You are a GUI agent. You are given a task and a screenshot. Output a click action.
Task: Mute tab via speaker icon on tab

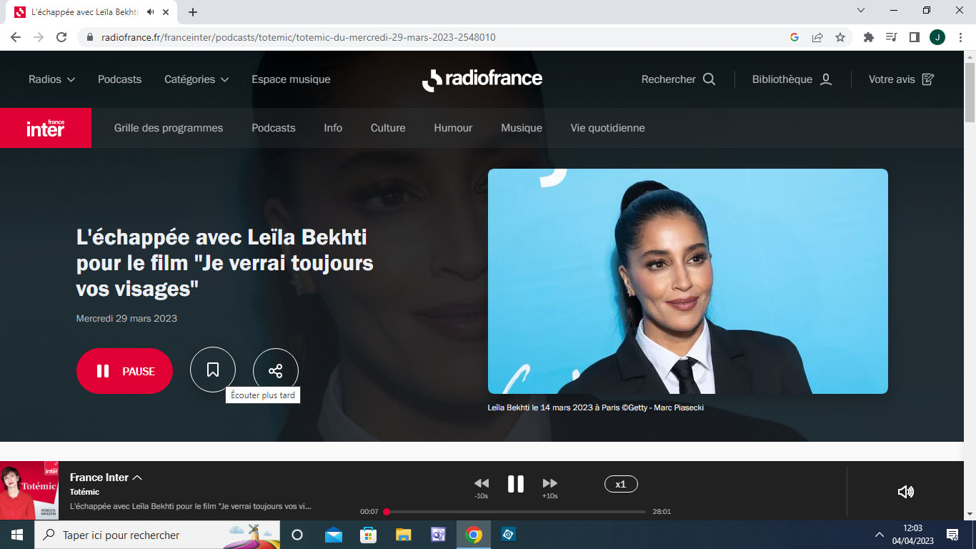(150, 12)
